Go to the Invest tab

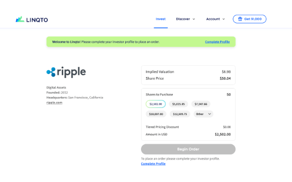coord(161,19)
